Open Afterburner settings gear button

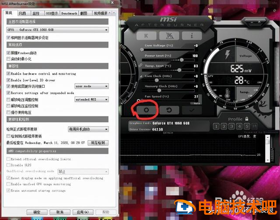coord(147,110)
